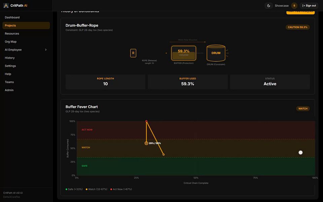Select the ROPE LENGTH 10 card
The width and height of the screenshot is (323, 202).
point(105,82)
